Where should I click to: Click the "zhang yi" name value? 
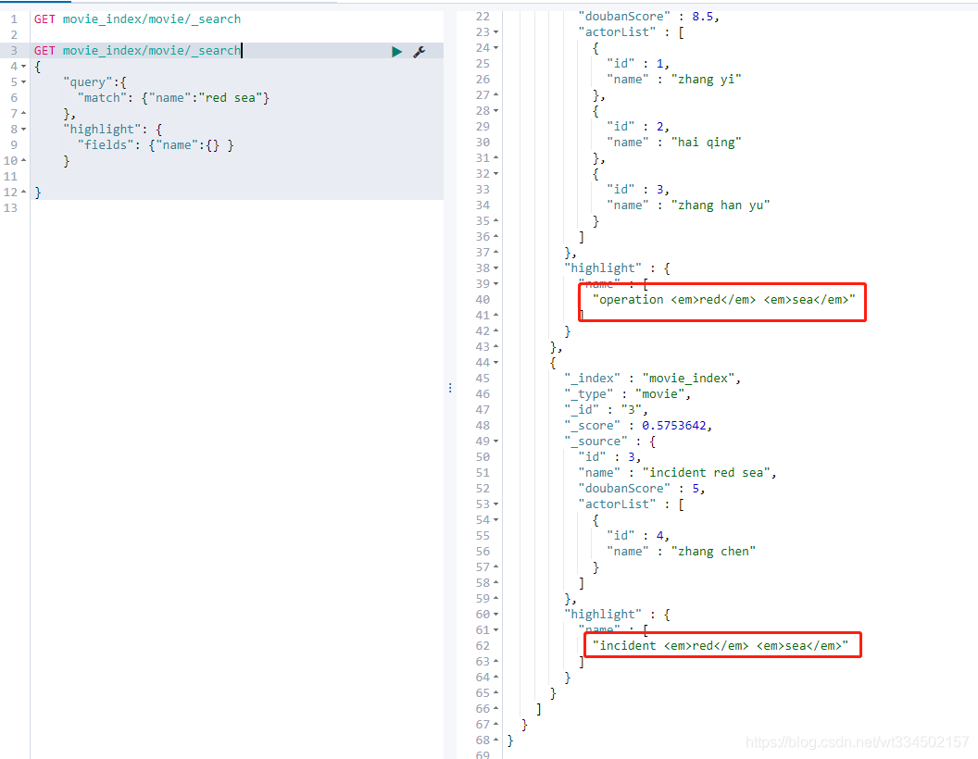point(706,80)
